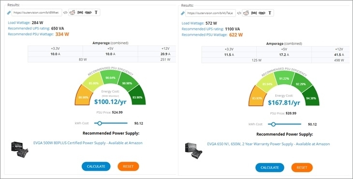Viewport: 353px width, 179px height.
Task: Share the 622 W result on Reddit
Action: click(246, 13)
